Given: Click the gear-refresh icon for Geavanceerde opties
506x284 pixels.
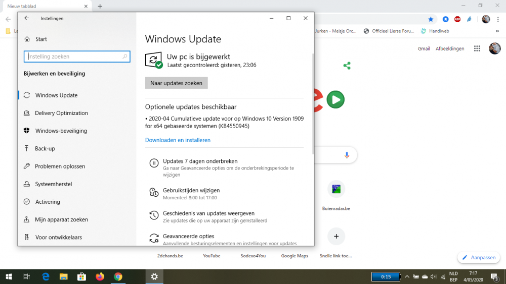Looking at the screenshot, I should coord(154,238).
